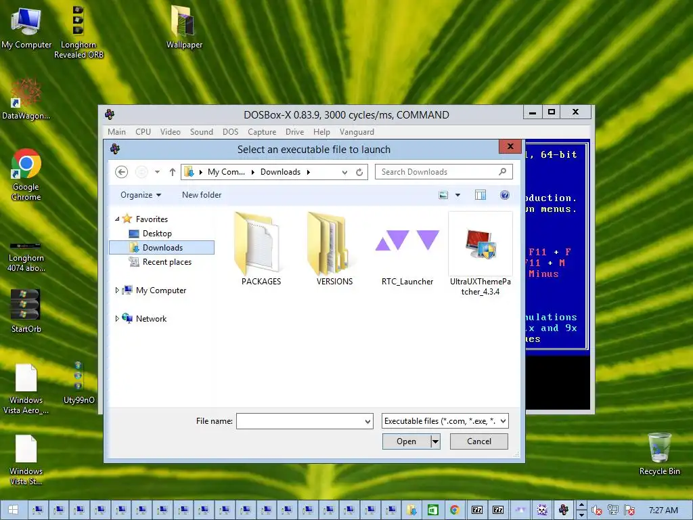Open the DOS menu
Screen dimensions: 693x520
point(230,132)
